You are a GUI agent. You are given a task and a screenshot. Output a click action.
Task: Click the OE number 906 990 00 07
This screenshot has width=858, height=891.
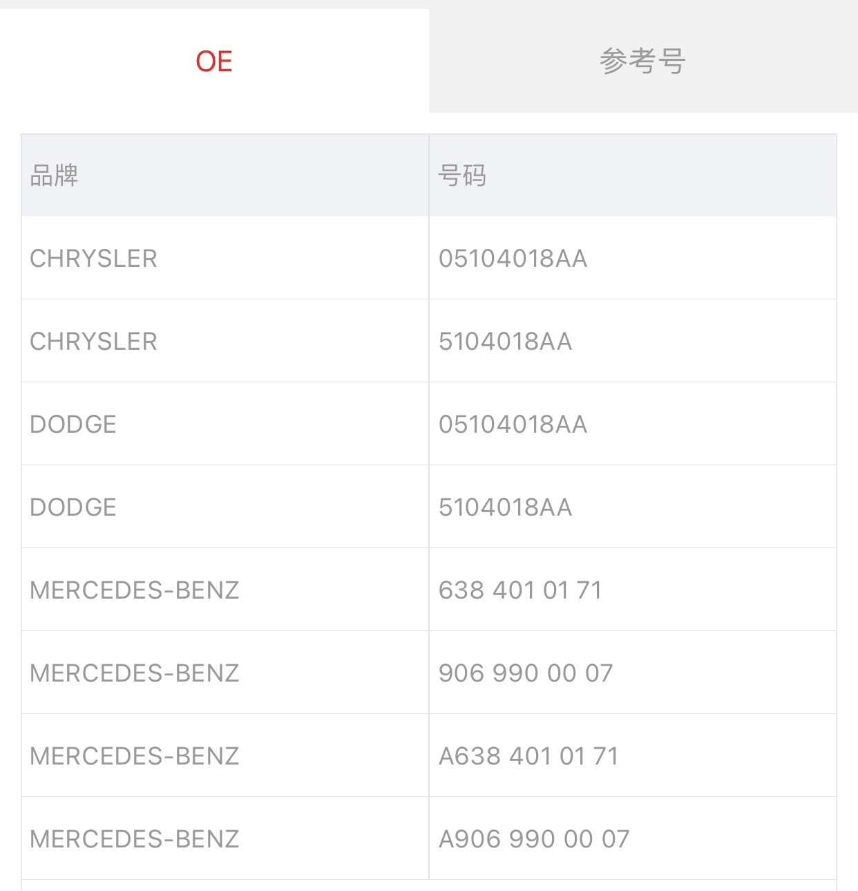(x=526, y=673)
